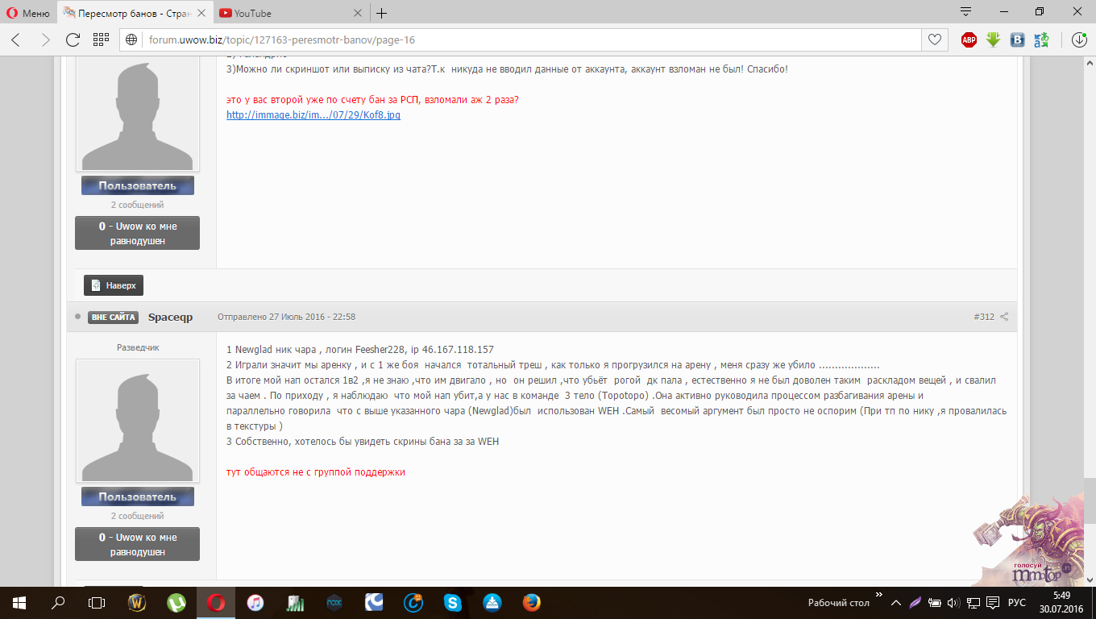Add page to bookmarks with heart icon
1096x619 pixels.
click(934, 39)
